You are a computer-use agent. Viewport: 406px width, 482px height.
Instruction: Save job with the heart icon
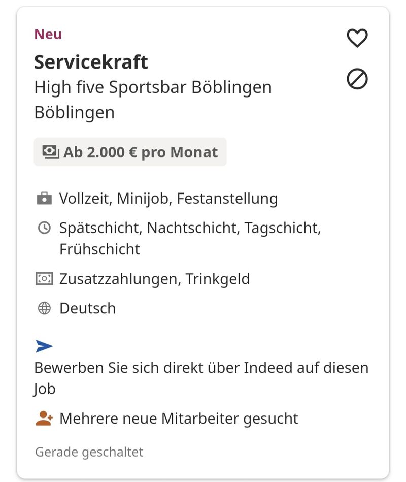point(357,38)
